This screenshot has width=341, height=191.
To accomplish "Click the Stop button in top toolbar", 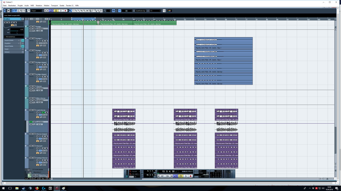I will tap(56, 11).
